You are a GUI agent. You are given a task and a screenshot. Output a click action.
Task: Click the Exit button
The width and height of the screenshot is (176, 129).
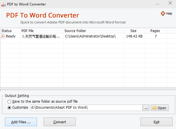[x=156, y=122]
